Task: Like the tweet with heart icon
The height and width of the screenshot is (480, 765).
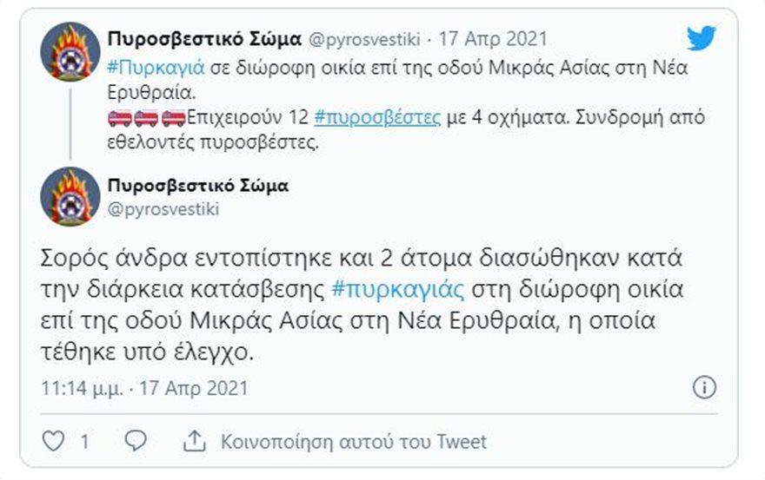Action: click(x=54, y=441)
